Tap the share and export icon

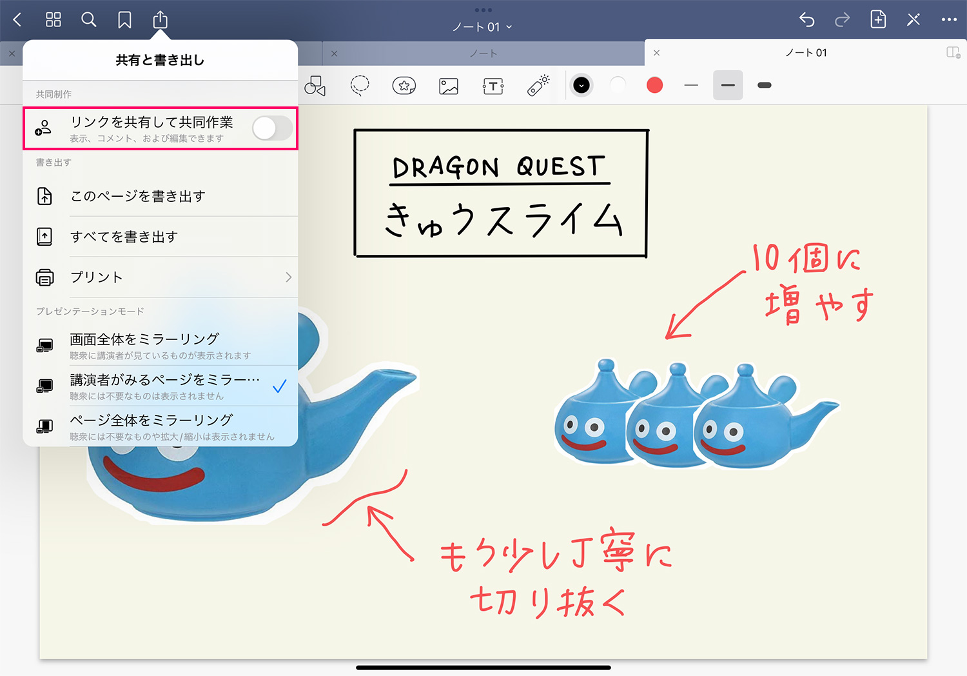click(x=160, y=20)
